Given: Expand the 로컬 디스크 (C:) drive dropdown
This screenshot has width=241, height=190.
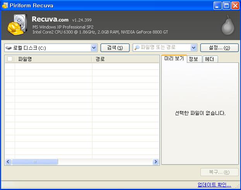Looking at the screenshot, I should [x=94, y=48].
